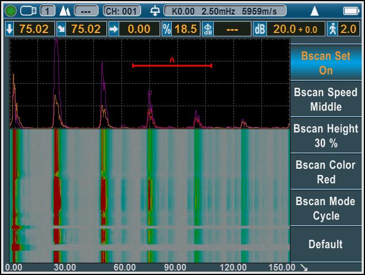Change Bscan Speed Middle setting
365x275 pixels.
(326, 99)
